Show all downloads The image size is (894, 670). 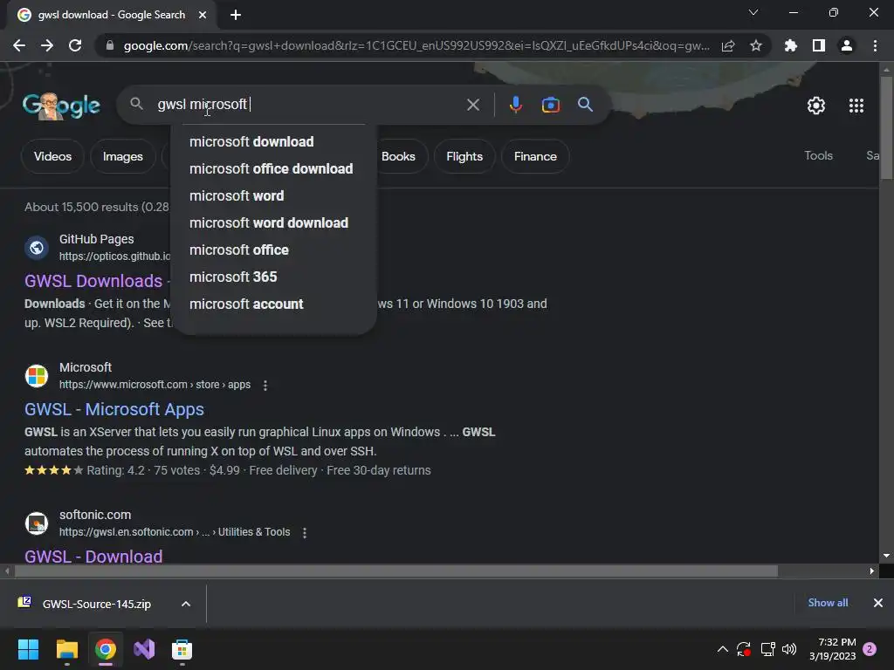click(828, 603)
